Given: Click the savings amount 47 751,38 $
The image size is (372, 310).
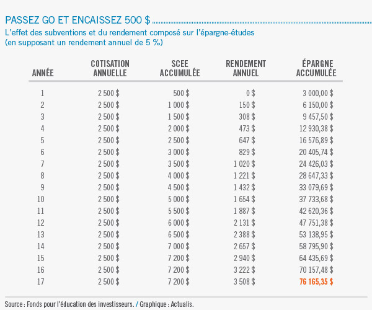Looking at the screenshot, I should click(x=315, y=222).
